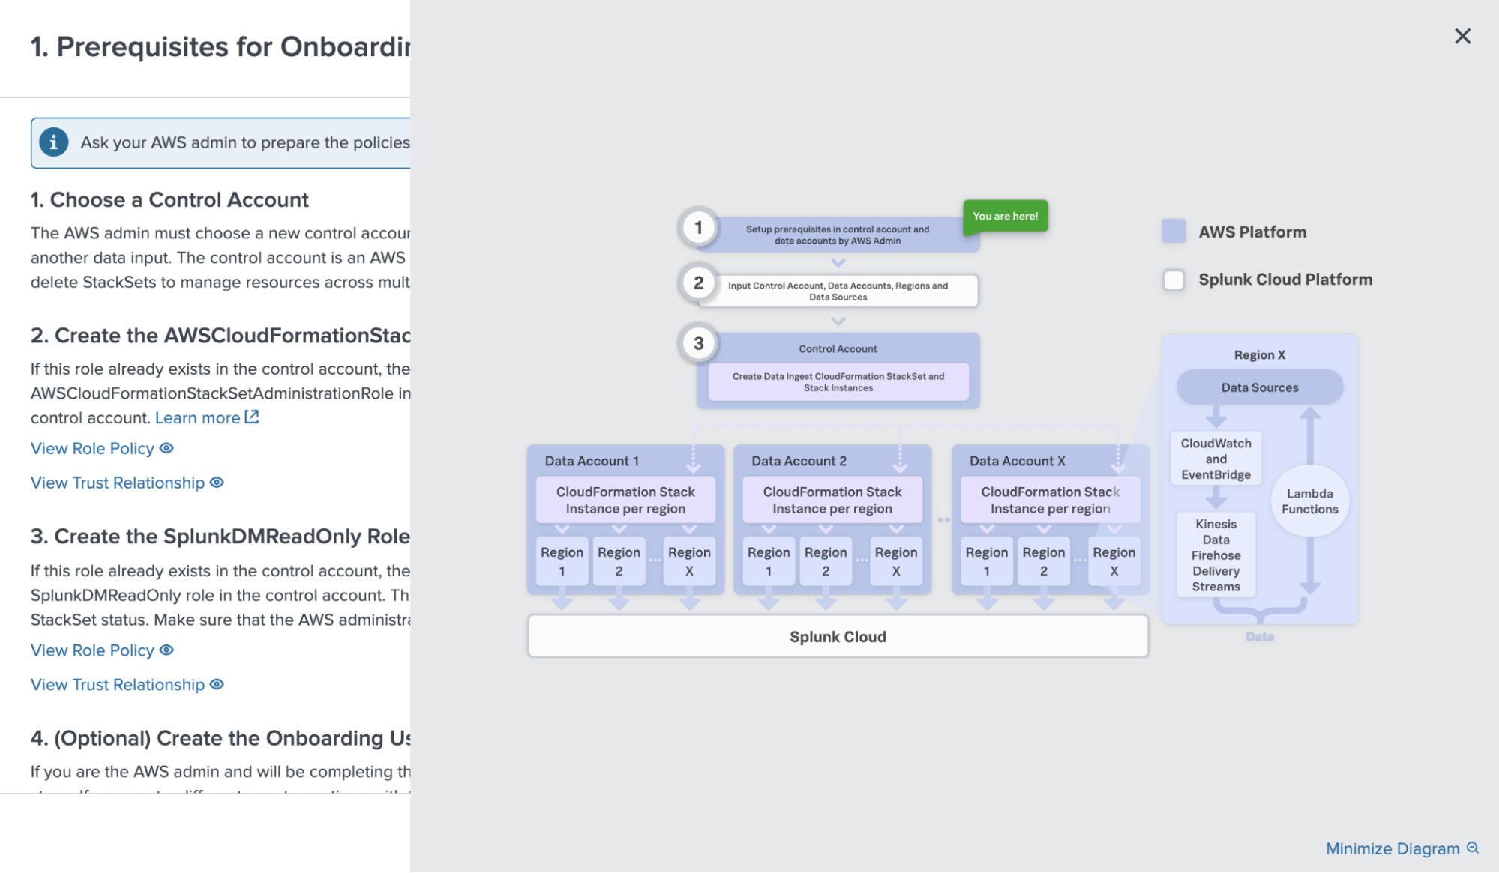Click the Minimize Diagram magnifier icon
This screenshot has height=873, width=1499.
(x=1473, y=848)
